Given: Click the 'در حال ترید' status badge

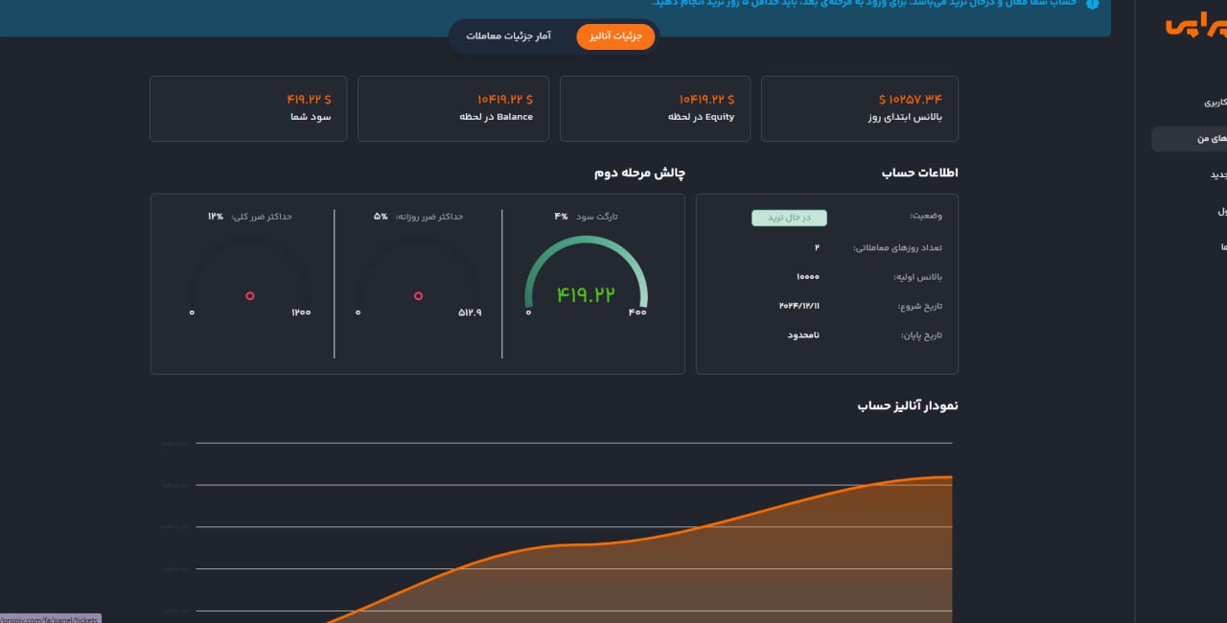Looking at the screenshot, I should click(x=789, y=218).
